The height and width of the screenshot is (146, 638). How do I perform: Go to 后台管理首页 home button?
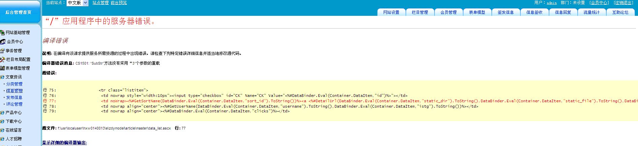19,12
